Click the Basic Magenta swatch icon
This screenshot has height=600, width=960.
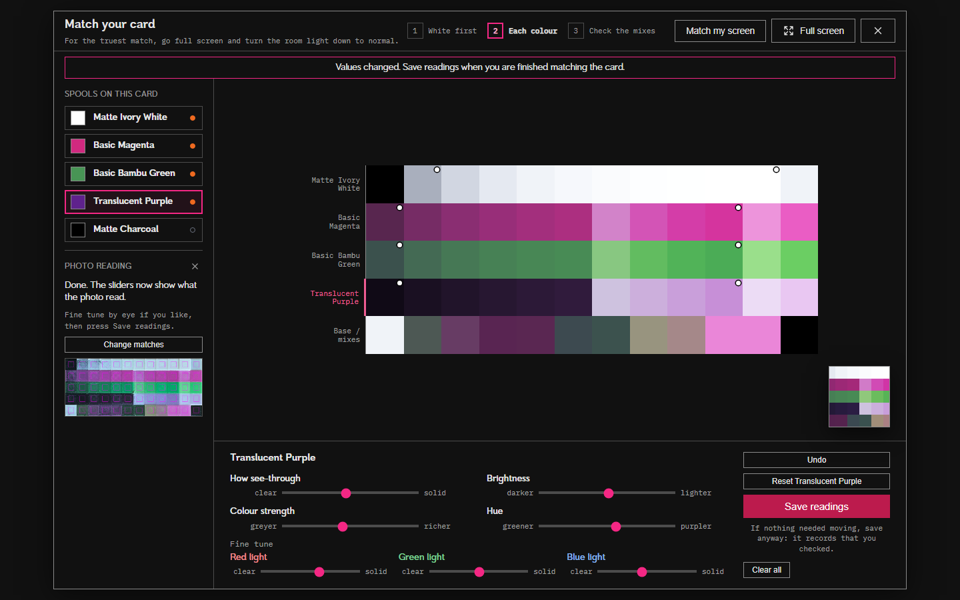(x=78, y=146)
